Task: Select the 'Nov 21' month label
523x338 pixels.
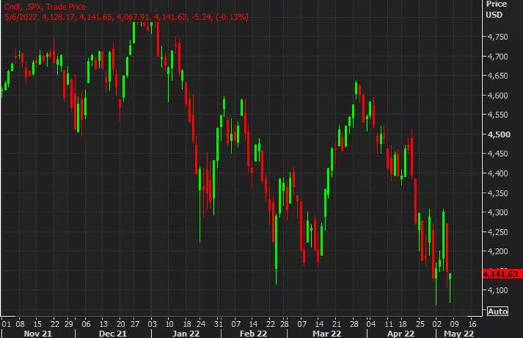Action: (x=38, y=333)
